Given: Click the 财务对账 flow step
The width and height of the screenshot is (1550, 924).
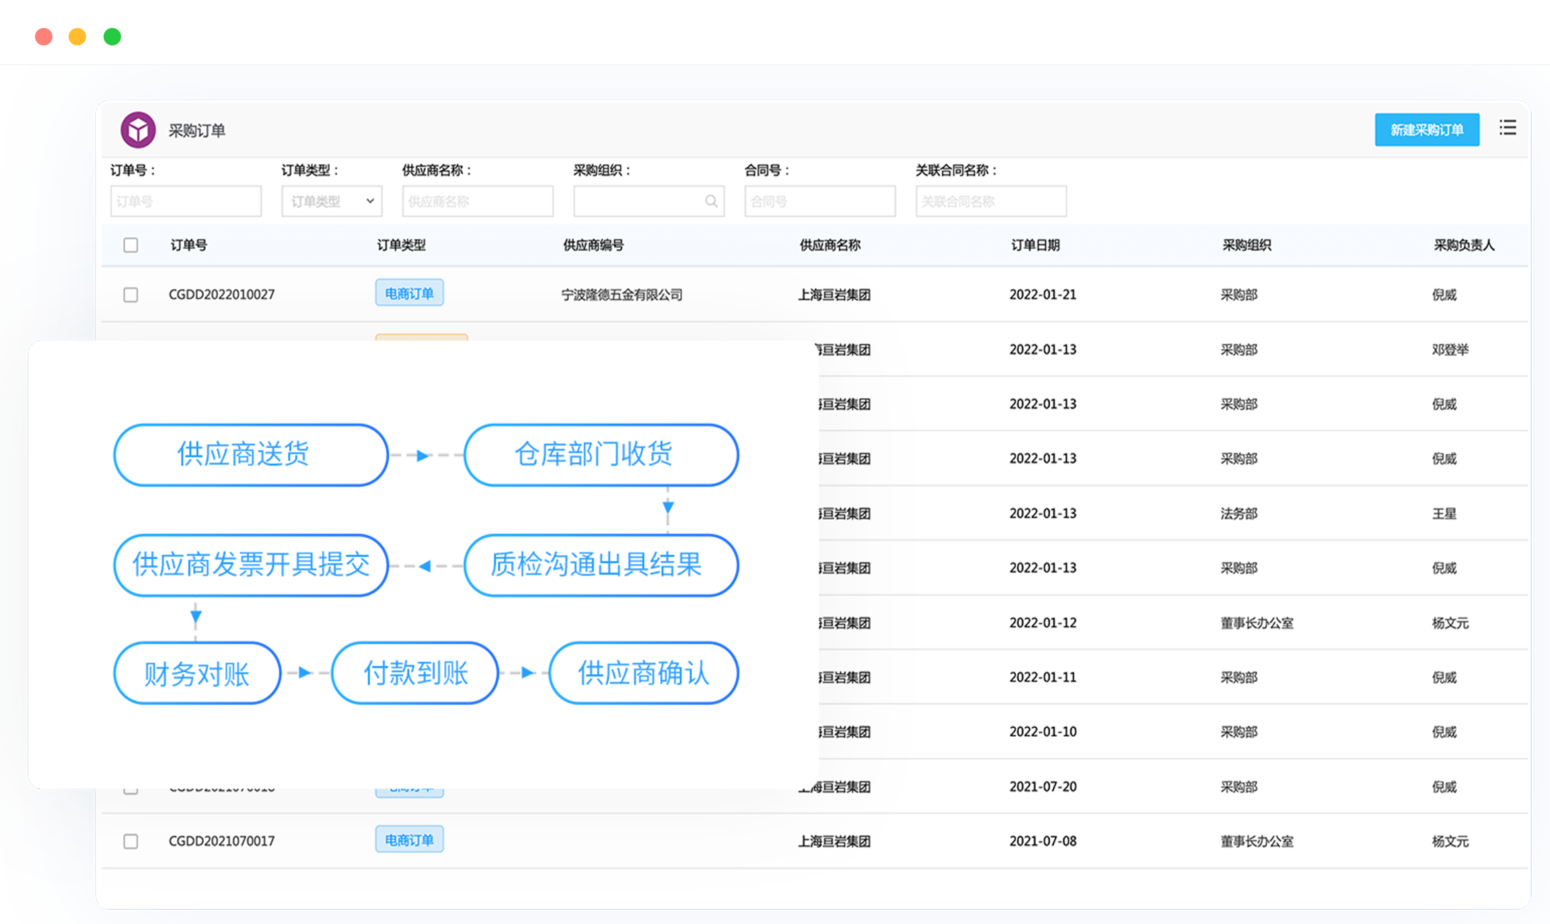Looking at the screenshot, I should 197,673.
